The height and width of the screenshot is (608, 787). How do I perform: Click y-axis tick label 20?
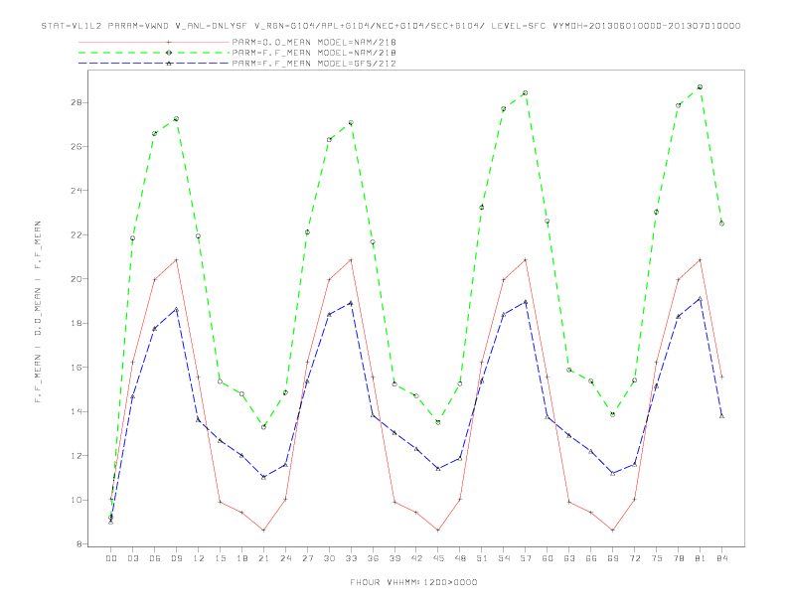78,279
